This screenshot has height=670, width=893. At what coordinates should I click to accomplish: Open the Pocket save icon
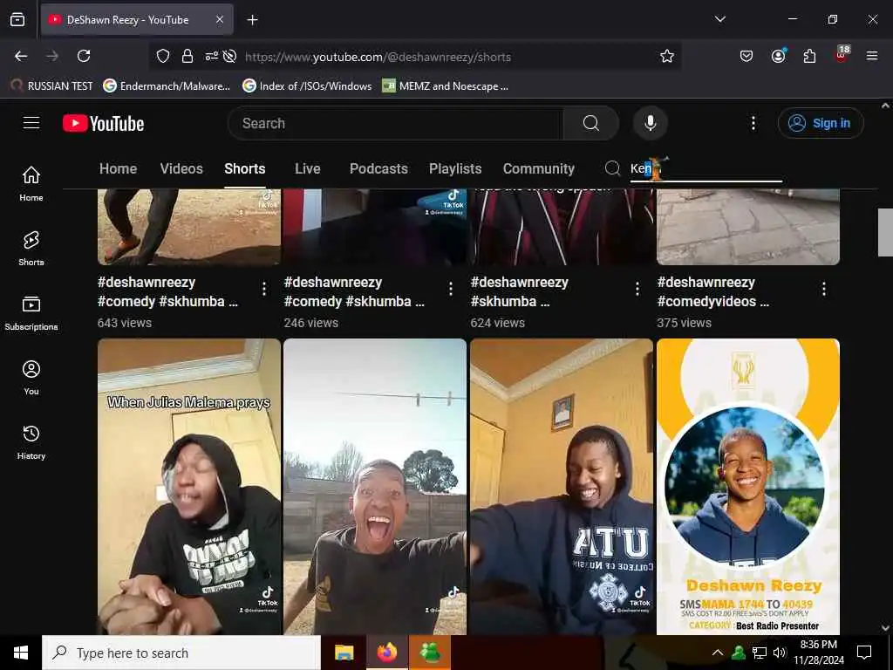[x=746, y=56]
